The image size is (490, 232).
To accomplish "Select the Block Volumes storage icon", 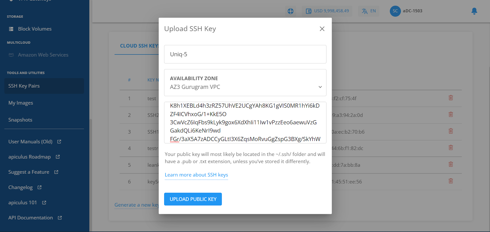I will [x=11, y=29].
